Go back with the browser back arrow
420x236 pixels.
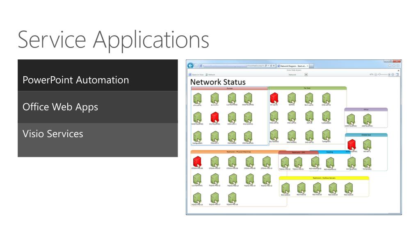click(x=190, y=66)
